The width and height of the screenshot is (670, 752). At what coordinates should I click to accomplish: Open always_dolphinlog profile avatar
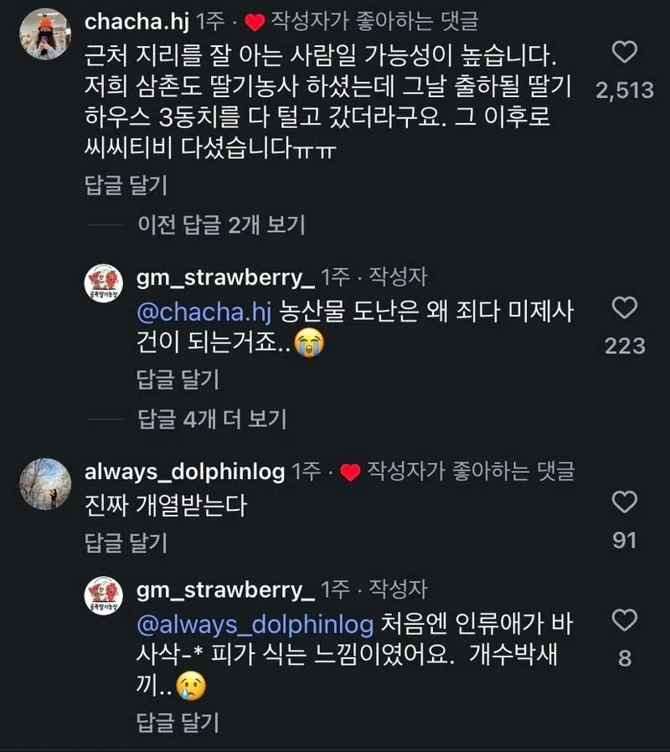pyautogui.click(x=45, y=484)
